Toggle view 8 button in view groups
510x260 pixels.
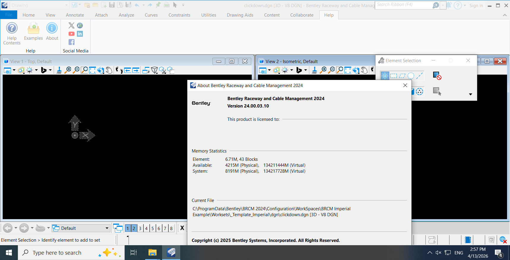point(171,228)
